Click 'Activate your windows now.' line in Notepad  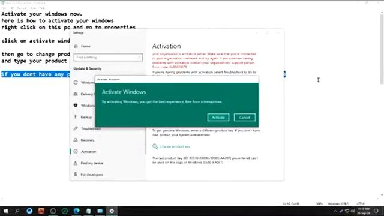pyautogui.click(x=41, y=14)
